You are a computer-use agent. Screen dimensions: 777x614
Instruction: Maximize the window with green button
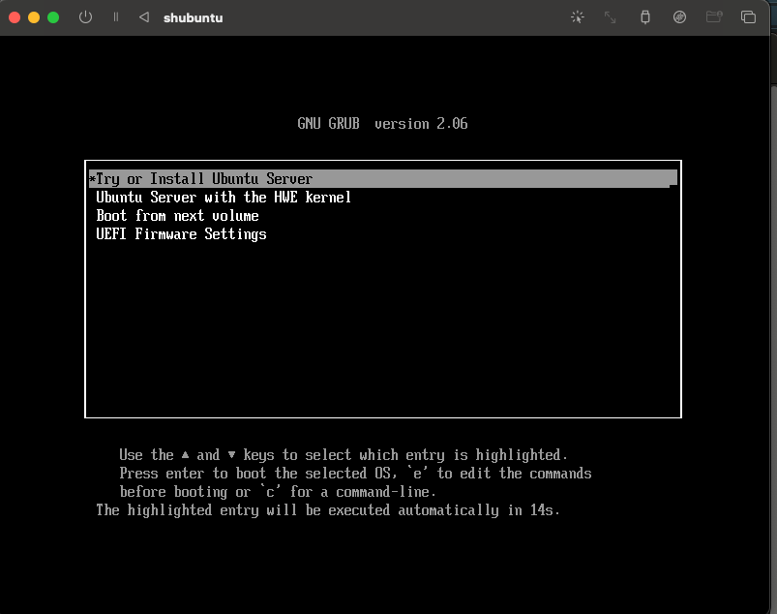point(53,17)
